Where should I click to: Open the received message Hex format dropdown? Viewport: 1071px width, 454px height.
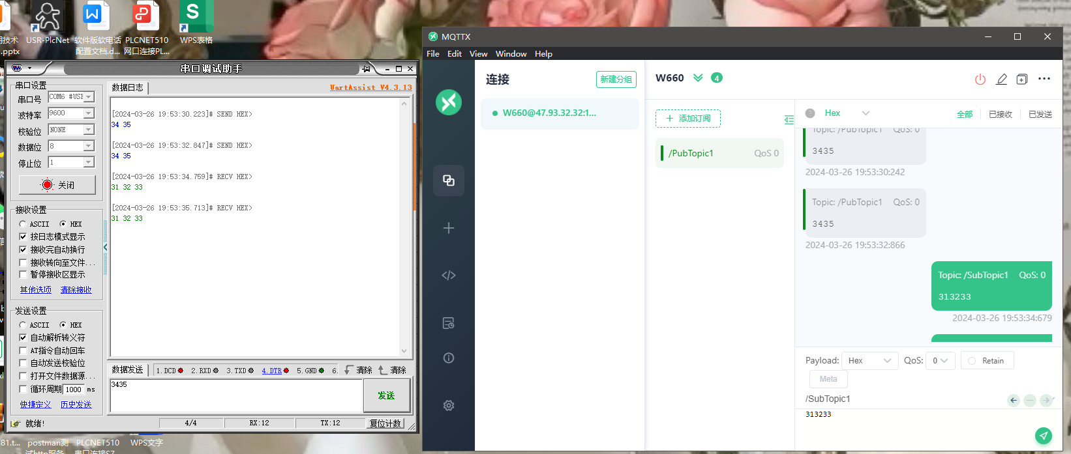(847, 113)
